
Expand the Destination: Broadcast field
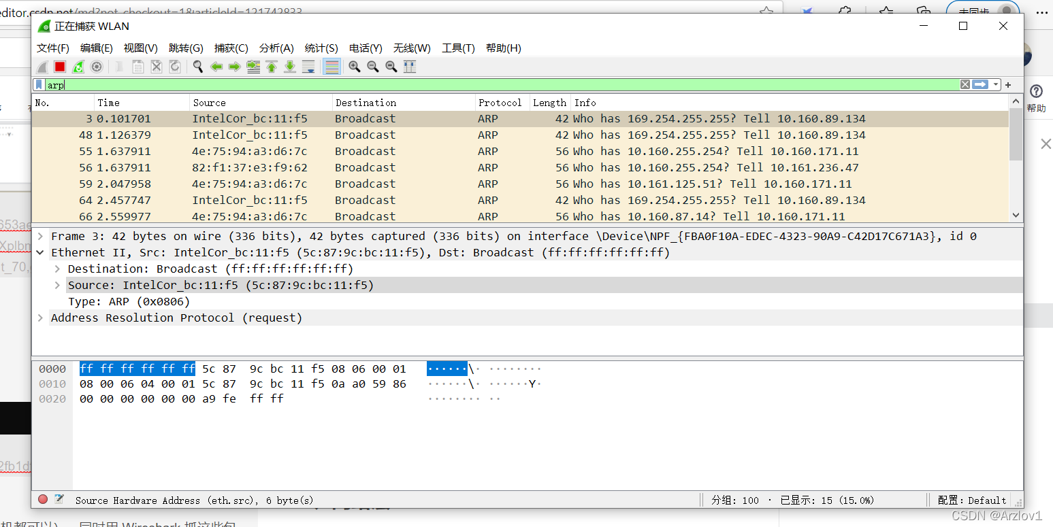[x=58, y=269]
